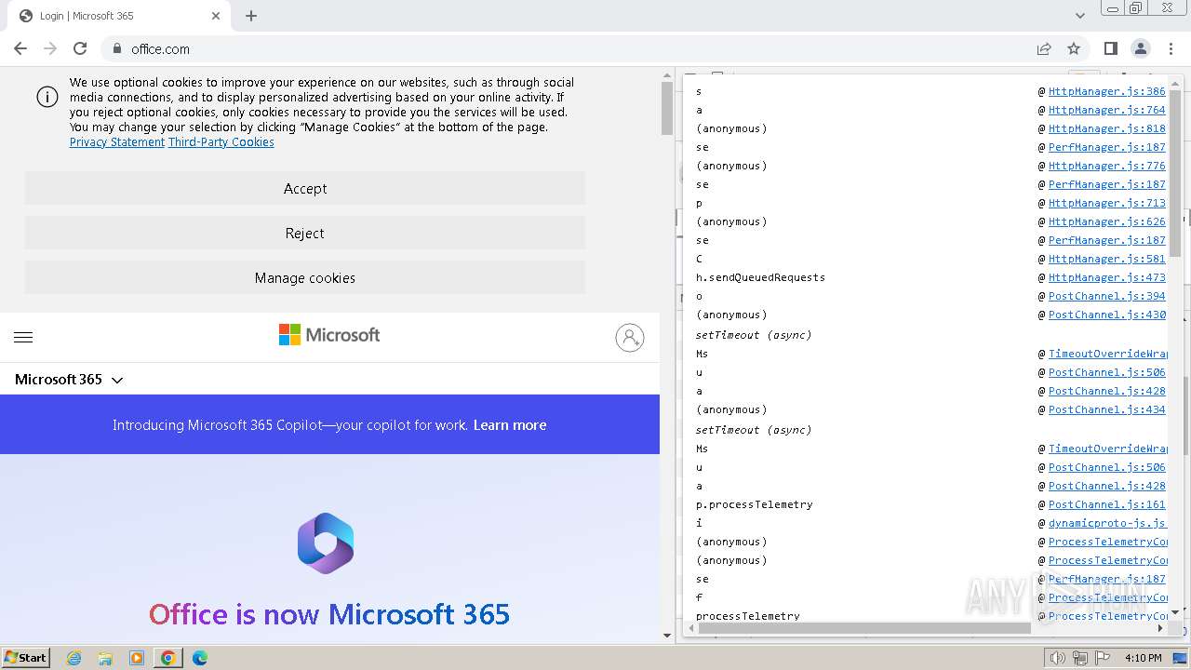This screenshot has width=1191, height=670.
Task: Click the DevTools vertical scrollbar thumb
Action: coord(1175,175)
